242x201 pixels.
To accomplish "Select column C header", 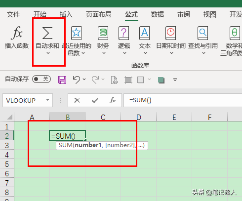I will pyautogui.click(x=103, y=117).
